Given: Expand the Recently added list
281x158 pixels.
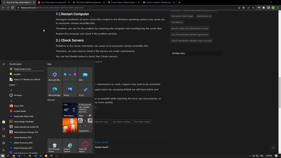Looking at the screenshot, I should [13, 85].
